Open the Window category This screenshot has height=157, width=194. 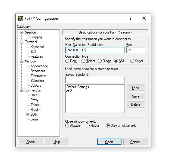pos(31,61)
